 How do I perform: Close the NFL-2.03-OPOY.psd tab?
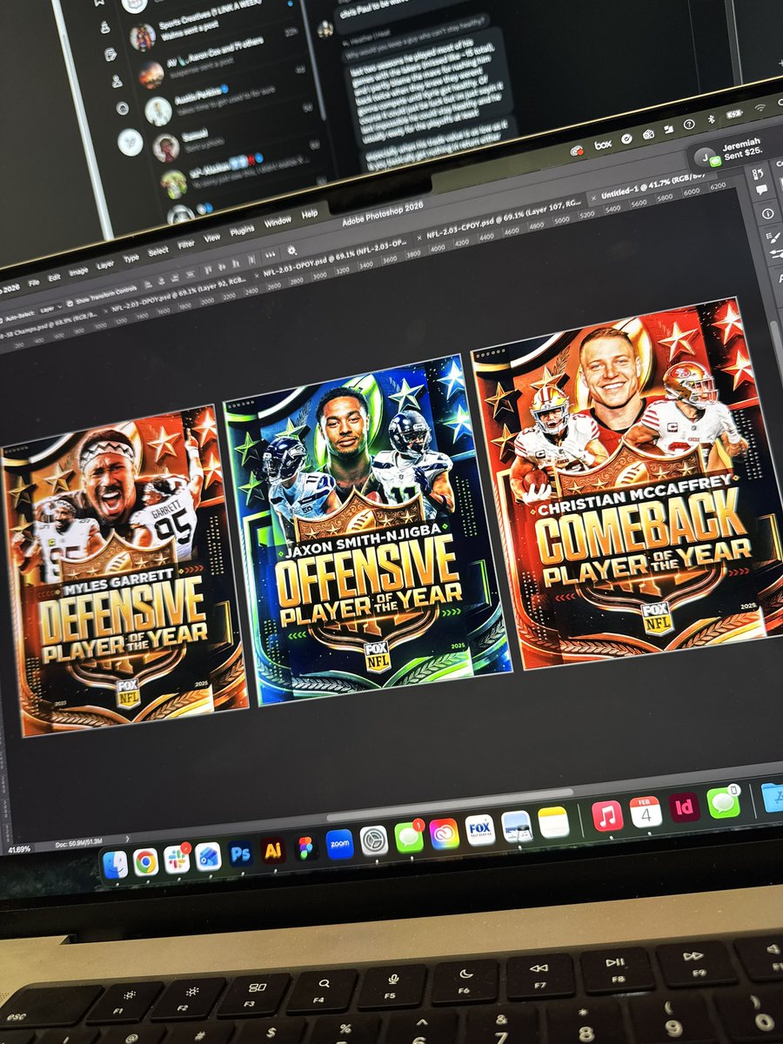tap(257, 275)
